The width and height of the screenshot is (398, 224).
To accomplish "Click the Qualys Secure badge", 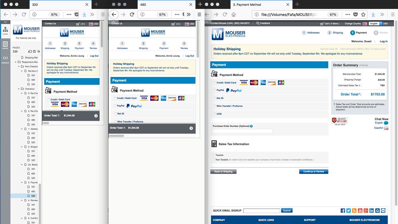I will (x=340, y=121).
